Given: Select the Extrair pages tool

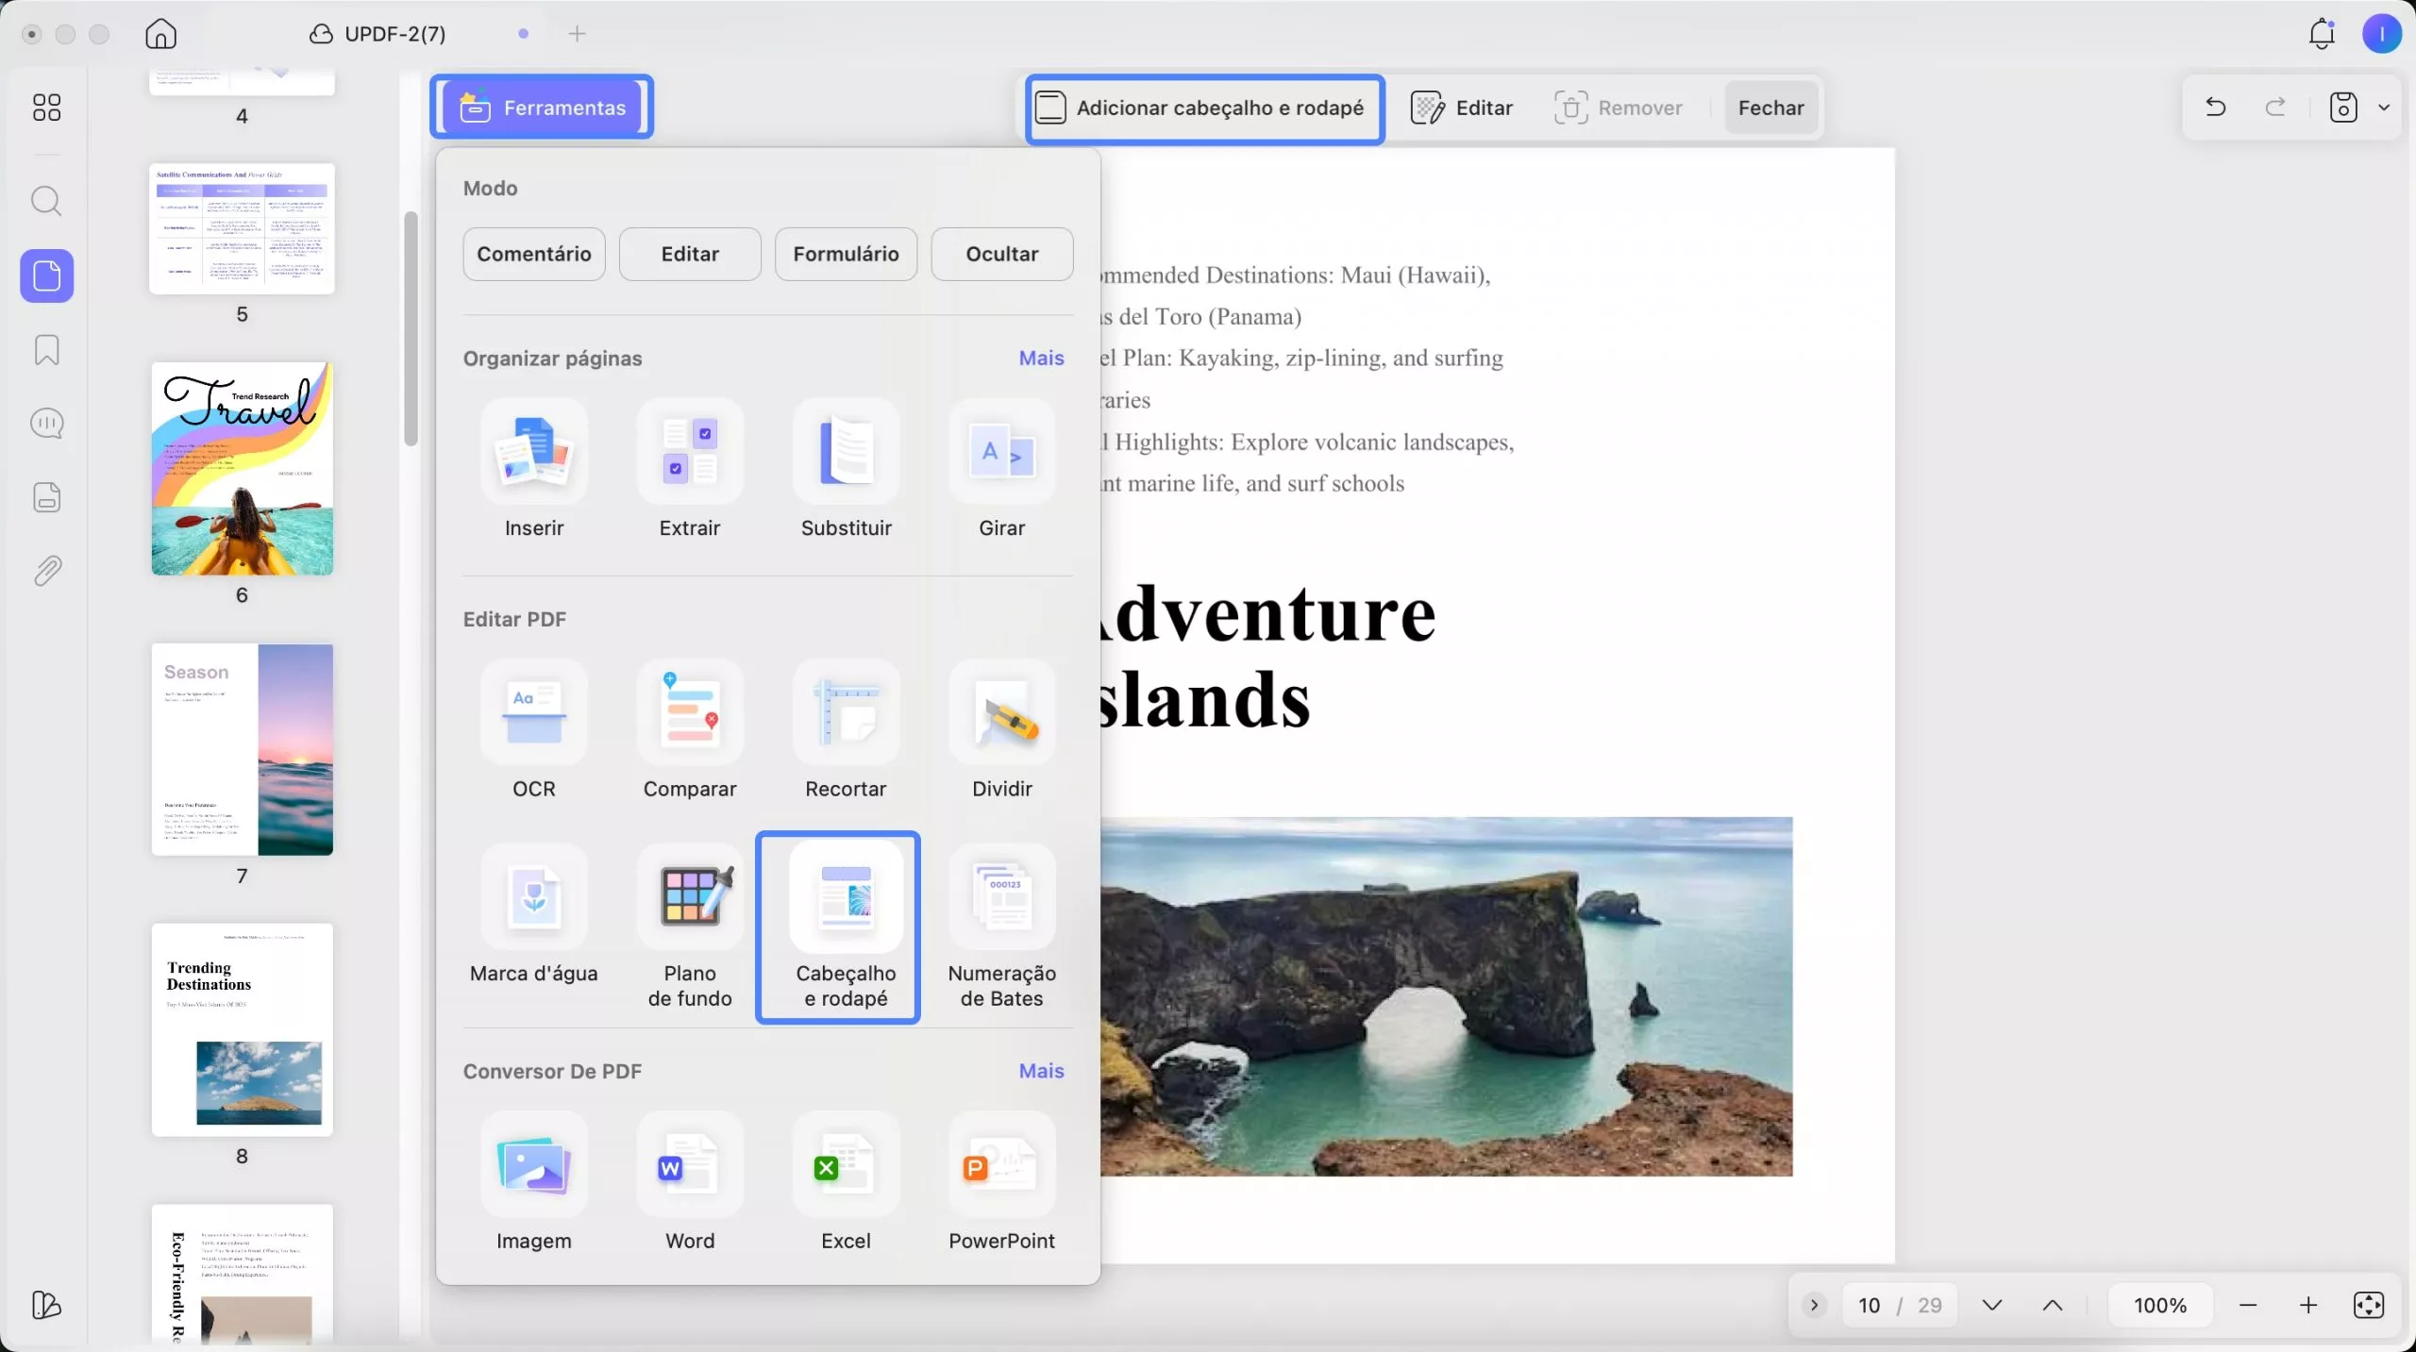Looking at the screenshot, I should 690,470.
